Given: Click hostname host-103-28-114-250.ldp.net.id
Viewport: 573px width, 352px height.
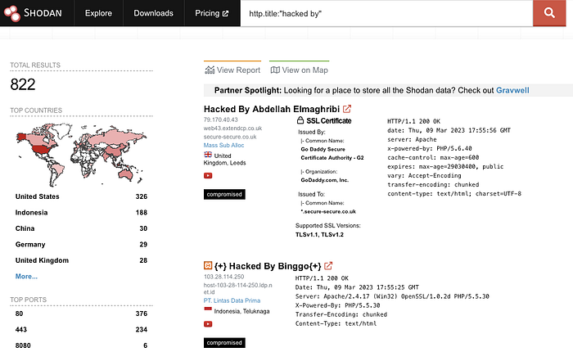Looking at the screenshot, I should point(238,288).
